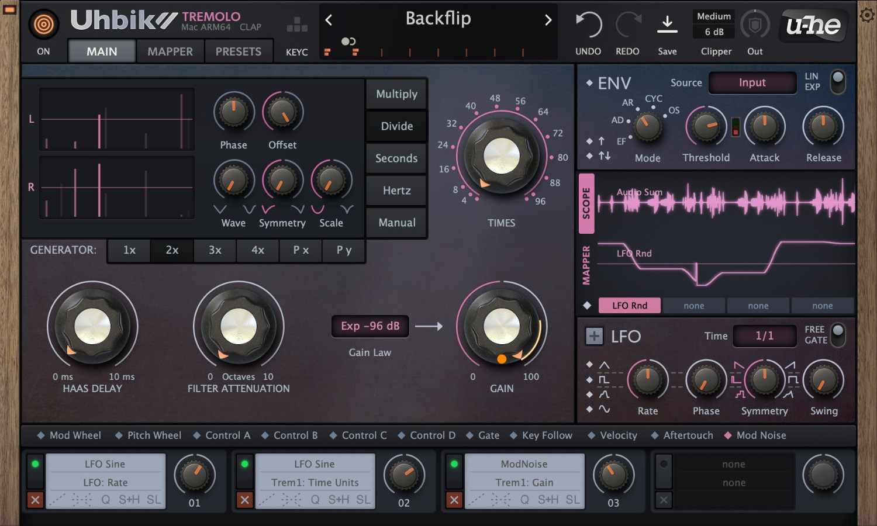Open the ENV Source selector showing Input

tap(752, 82)
